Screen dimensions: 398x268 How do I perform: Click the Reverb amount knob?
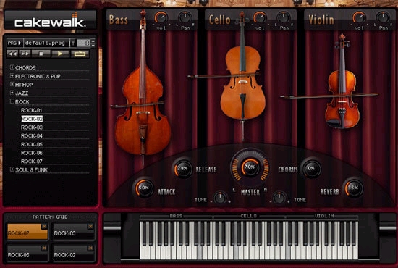[353, 188]
